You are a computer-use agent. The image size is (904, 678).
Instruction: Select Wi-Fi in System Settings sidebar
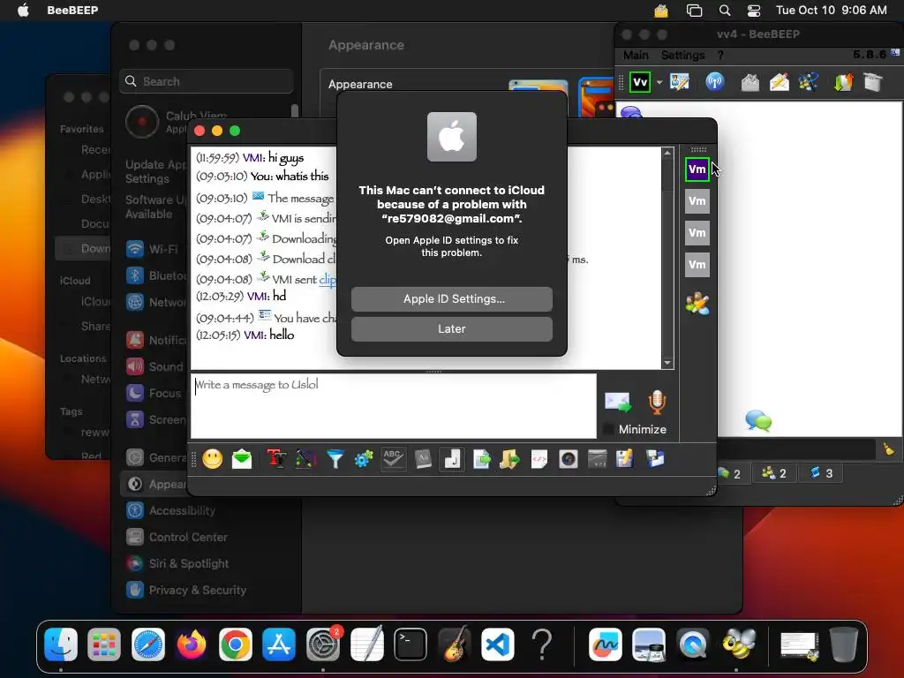tap(152, 249)
